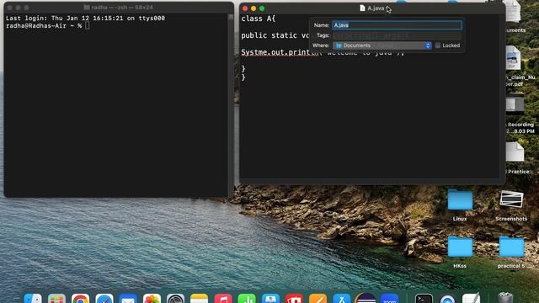Open Terminal from the Dock
Image resolution: width=539 pixels, height=303 pixels.
click(424, 298)
